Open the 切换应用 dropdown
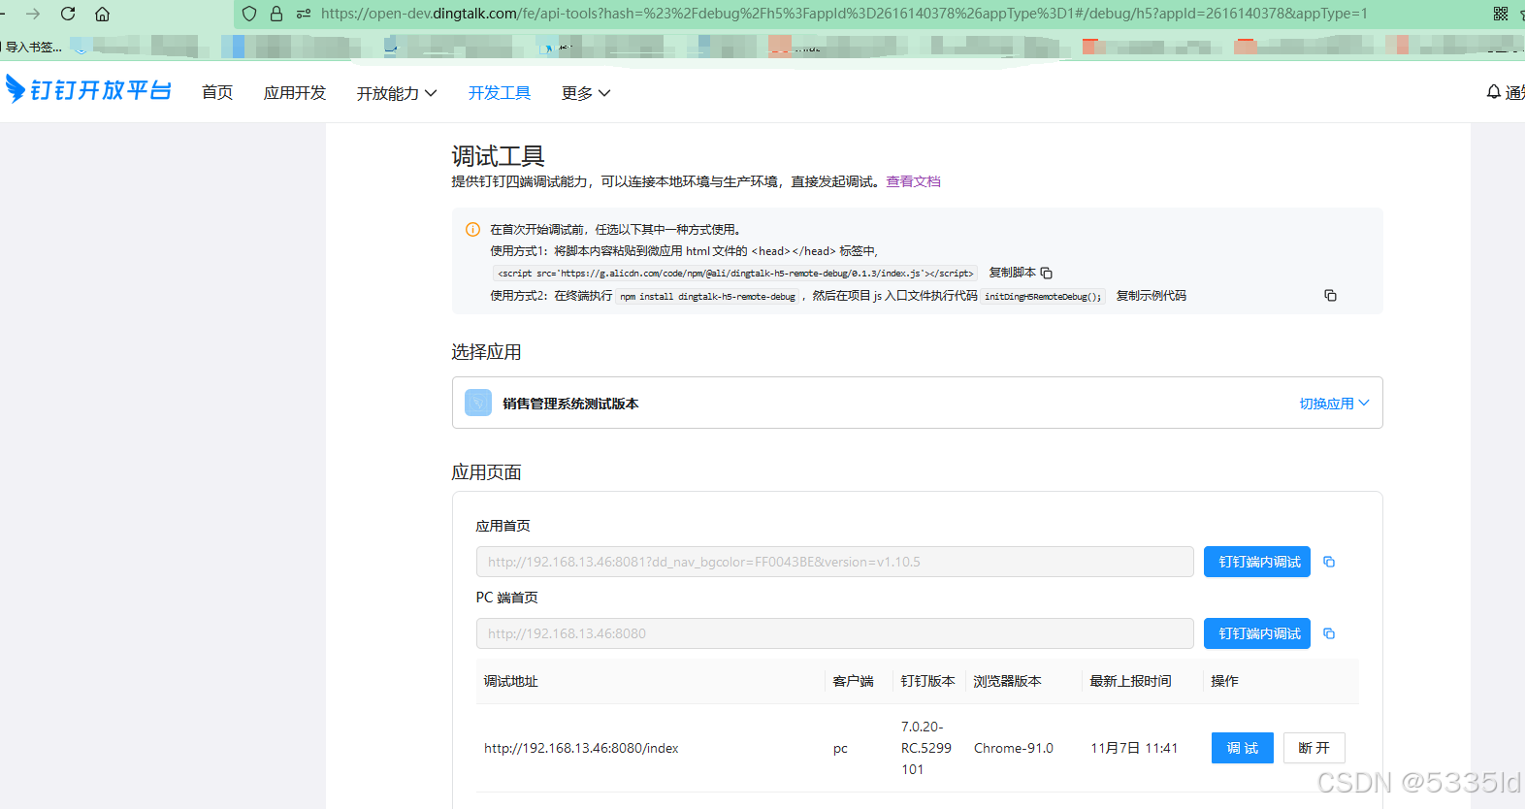This screenshot has height=809, width=1525. pos(1334,404)
